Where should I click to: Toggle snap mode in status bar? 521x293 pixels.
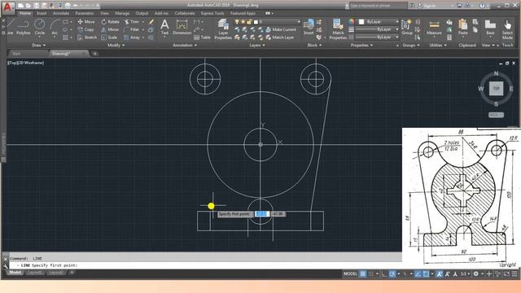pyautogui.click(x=371, y=273)
